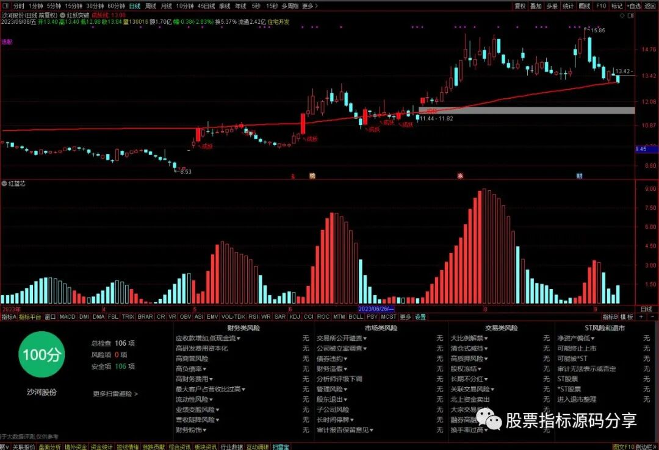Click the plus icon in indicator bar
This screenshot has height=450, width=659.
641,317
